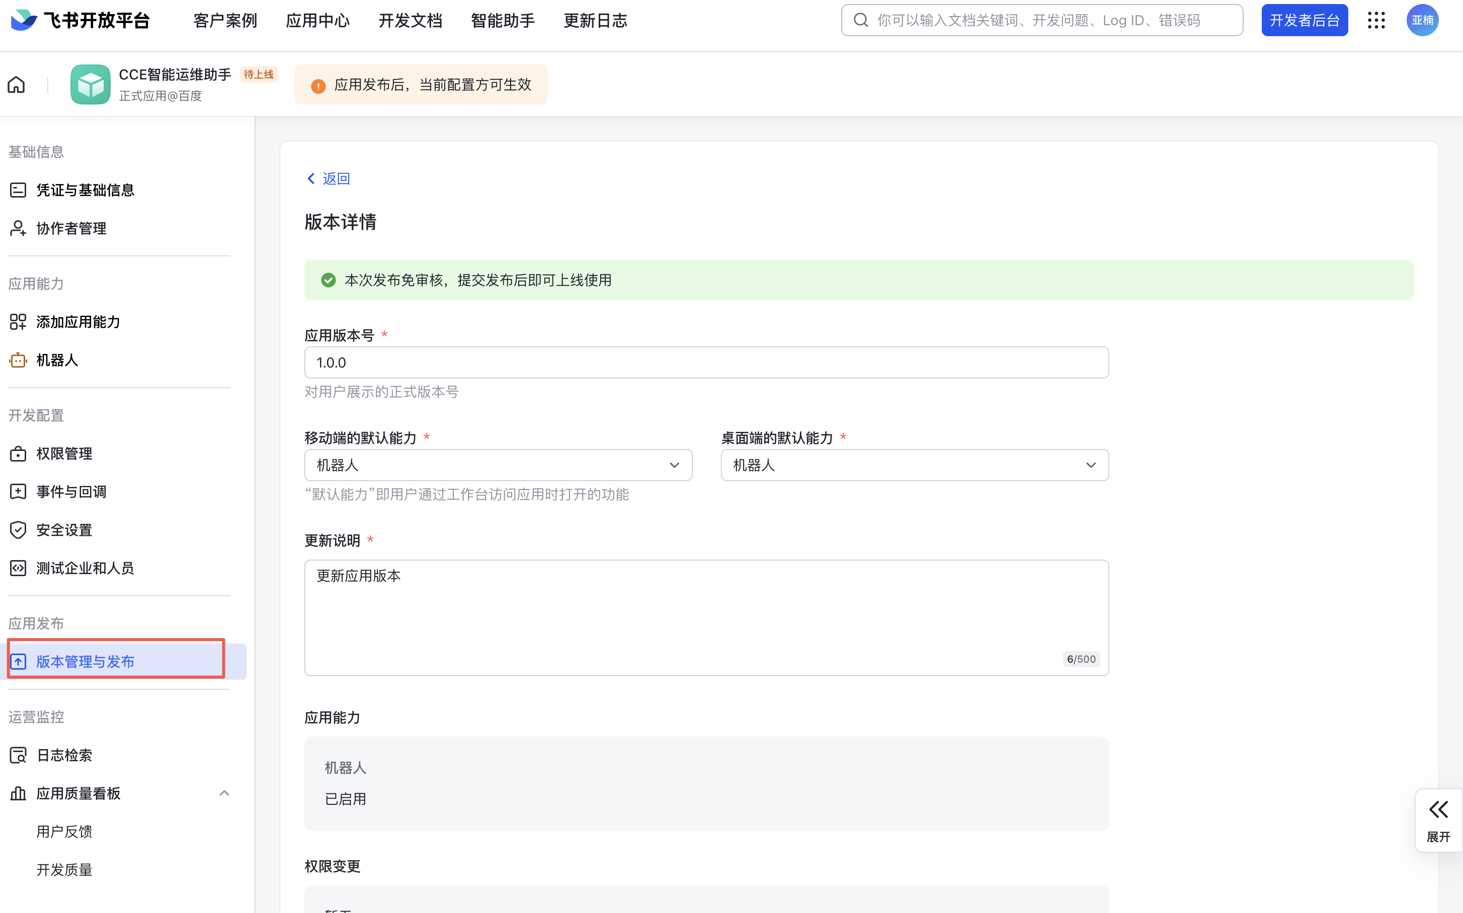Open the 客户案例 menu
Image resolution: width=1463 pixels, height=913 pixels.
tap(225, 21)
